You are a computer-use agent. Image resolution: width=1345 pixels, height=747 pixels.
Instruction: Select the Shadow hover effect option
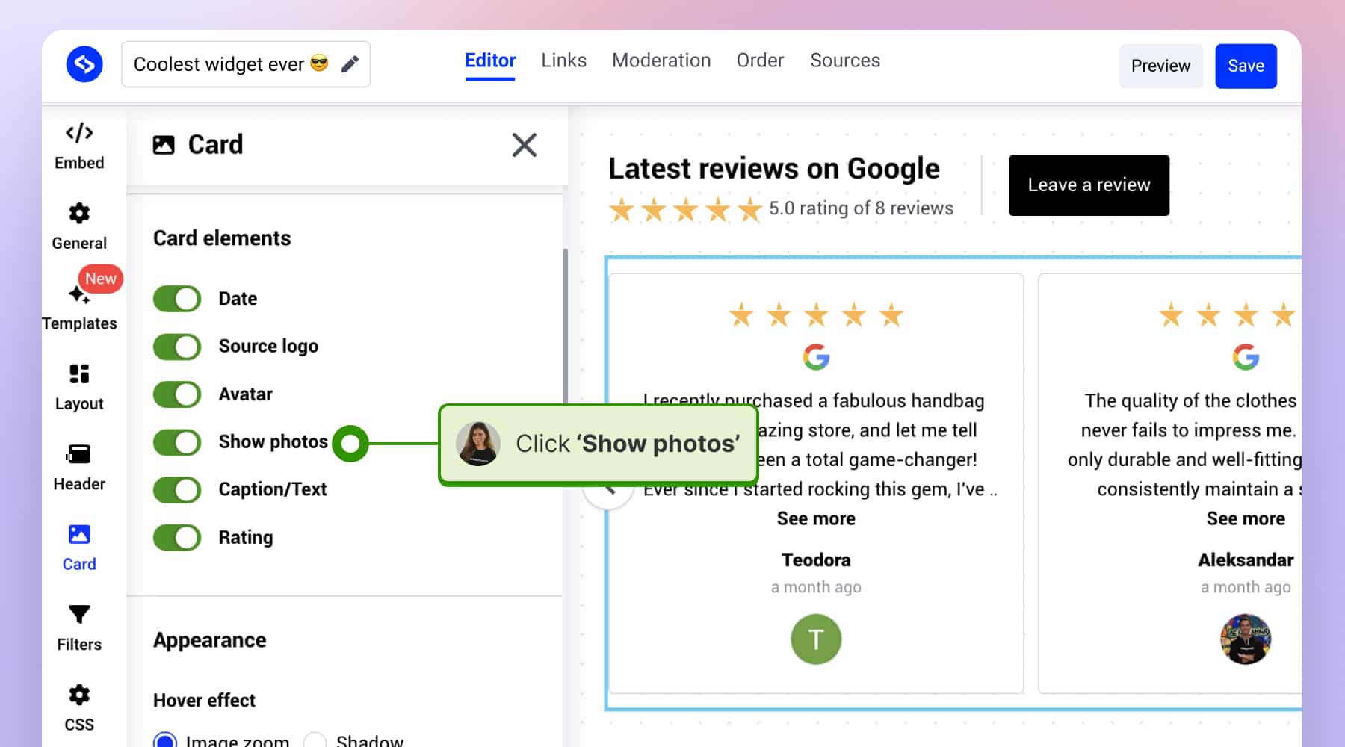coord(315,740)
